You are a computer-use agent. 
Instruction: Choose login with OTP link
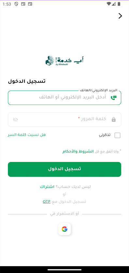(47, 201)
